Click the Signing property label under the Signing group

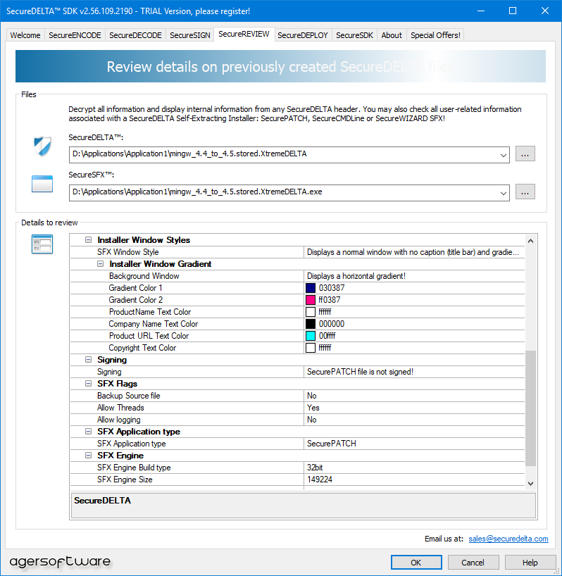109,372
